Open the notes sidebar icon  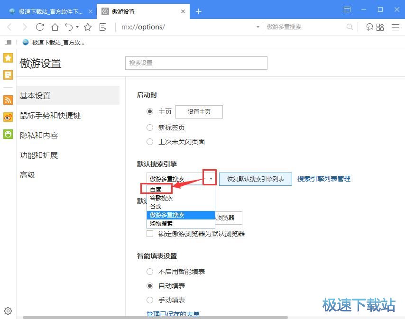click(x=8, y=75)
